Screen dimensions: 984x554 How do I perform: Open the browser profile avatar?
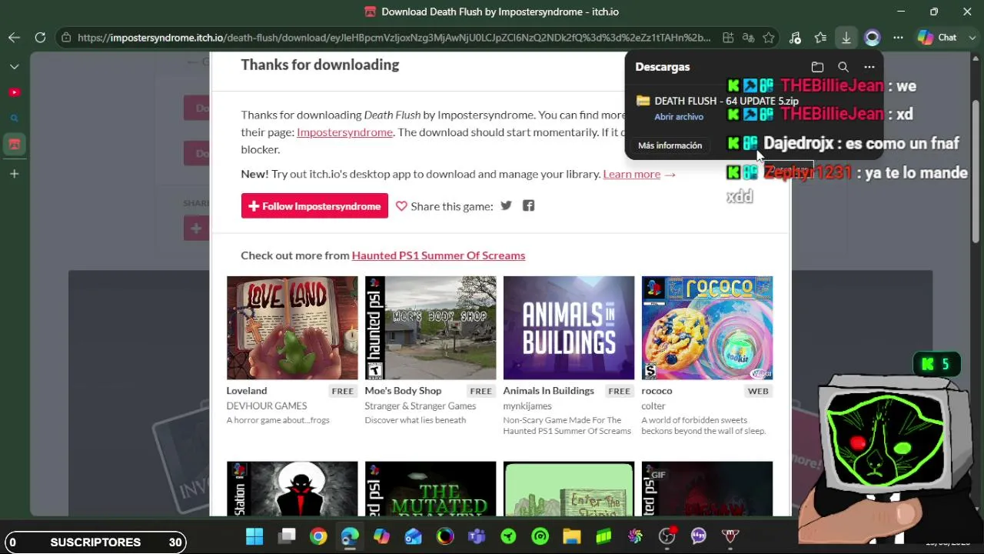872,37
